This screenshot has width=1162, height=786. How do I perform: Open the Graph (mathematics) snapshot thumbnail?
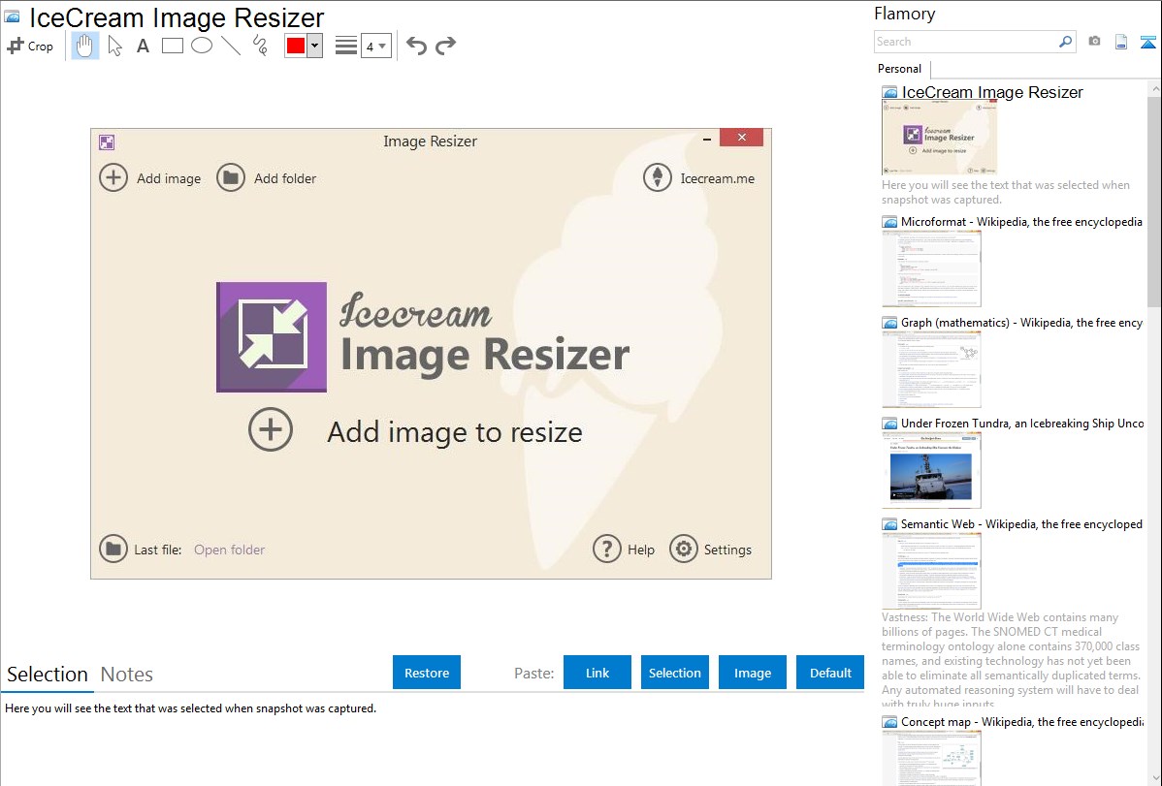pyautogui.click(x=931, y=369)
